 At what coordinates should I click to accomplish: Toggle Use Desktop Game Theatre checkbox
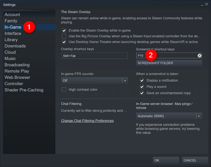point(64,42)
